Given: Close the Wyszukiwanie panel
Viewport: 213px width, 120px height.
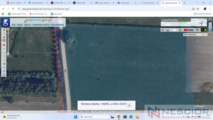Looking at the screenshot, I should (206, 35).
